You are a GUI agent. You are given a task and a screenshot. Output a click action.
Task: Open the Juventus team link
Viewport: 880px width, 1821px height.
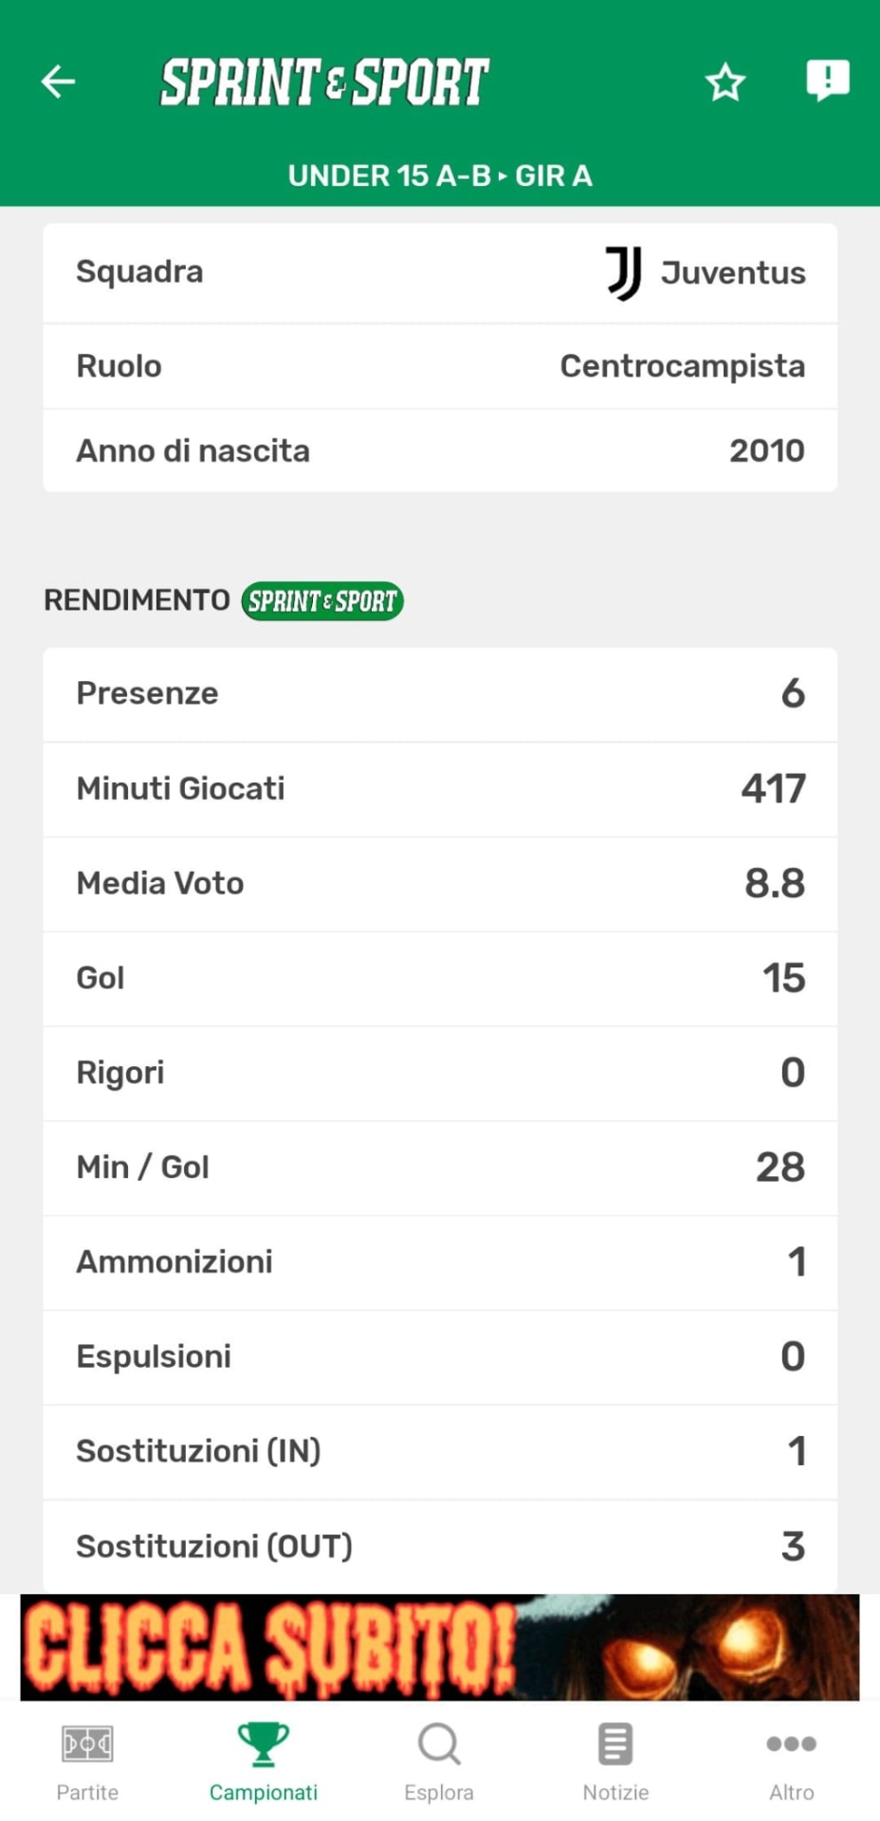coord(733,273)
